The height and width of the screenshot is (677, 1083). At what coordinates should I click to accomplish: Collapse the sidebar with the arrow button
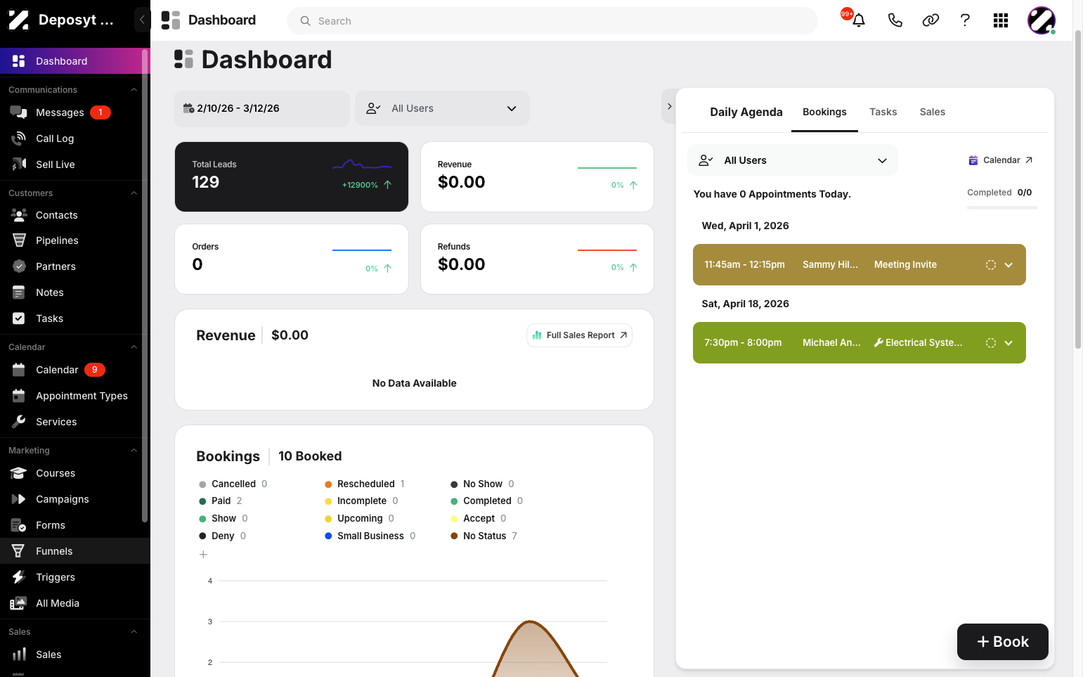(142, 20)
